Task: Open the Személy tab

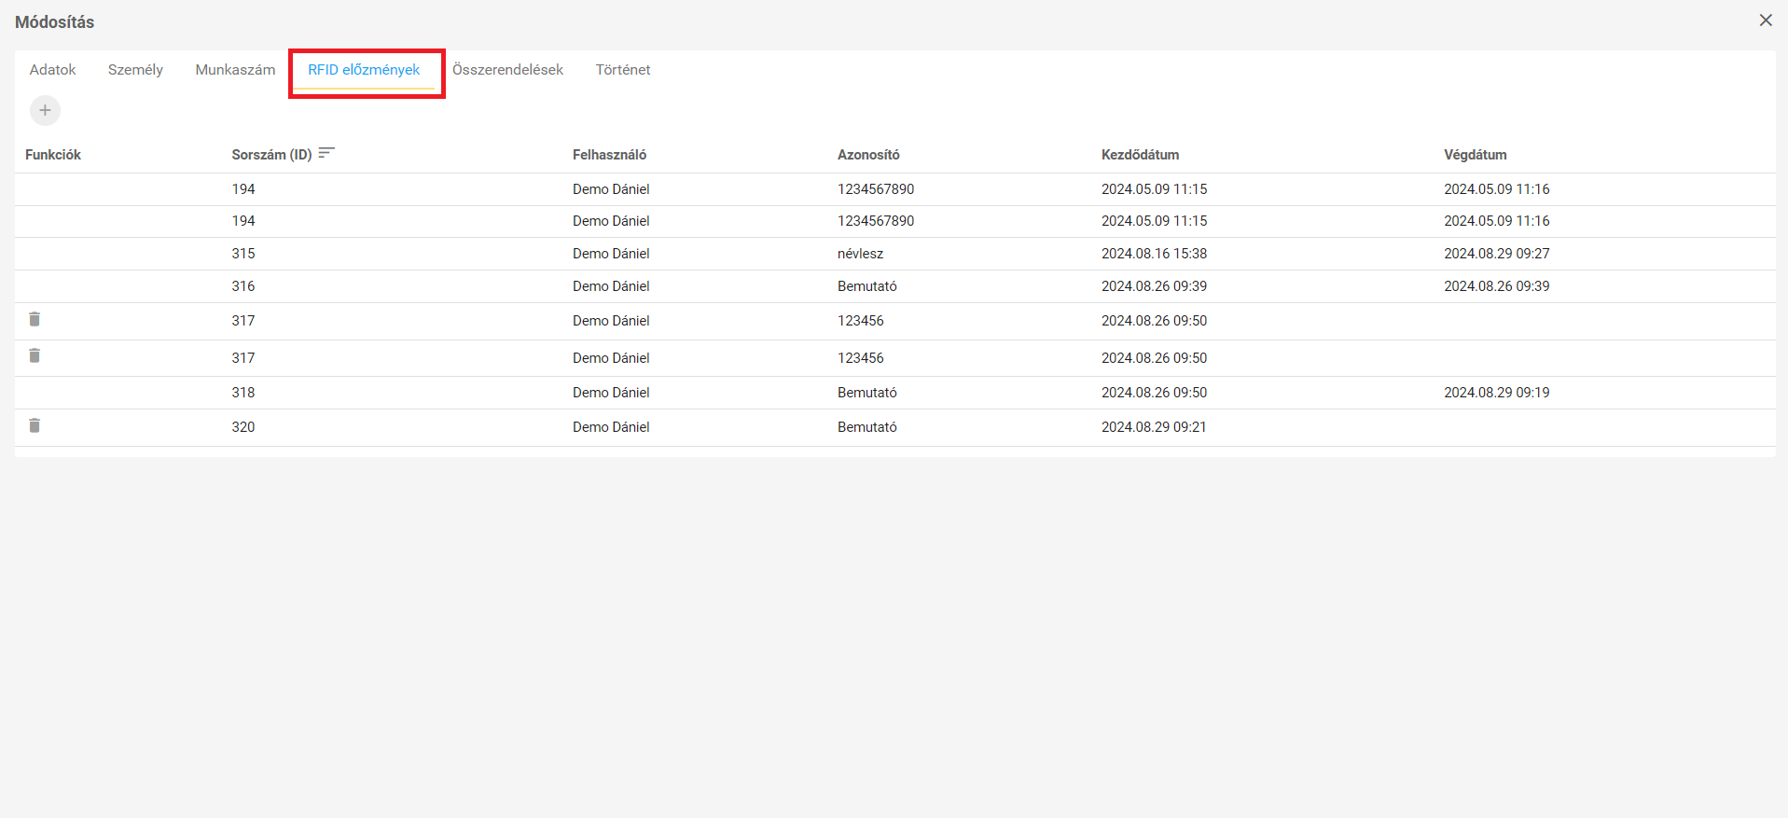Action: click(x=135, y=70)
